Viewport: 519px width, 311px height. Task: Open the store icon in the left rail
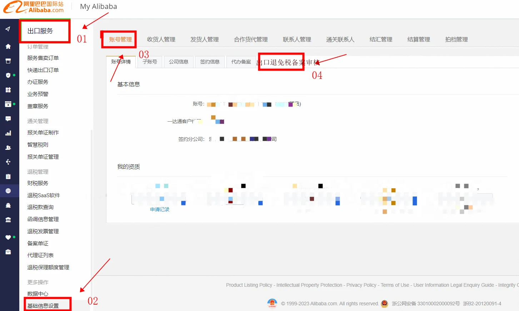8,61
